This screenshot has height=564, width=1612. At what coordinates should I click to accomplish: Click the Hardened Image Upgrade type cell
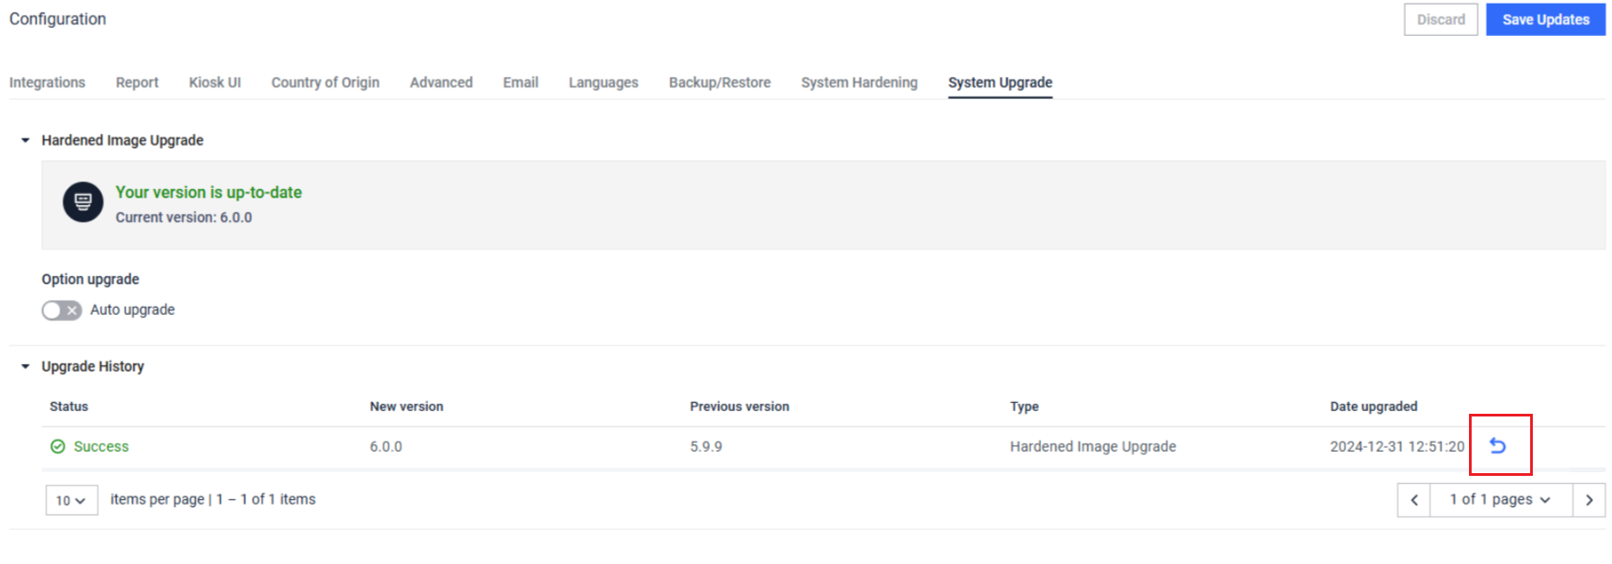1093,446
